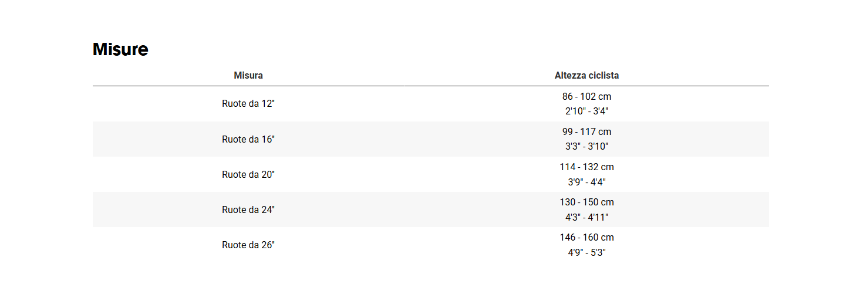Select the 2'10" - 3'4" height text
The image size is (863, 294).
coord(586,111)
